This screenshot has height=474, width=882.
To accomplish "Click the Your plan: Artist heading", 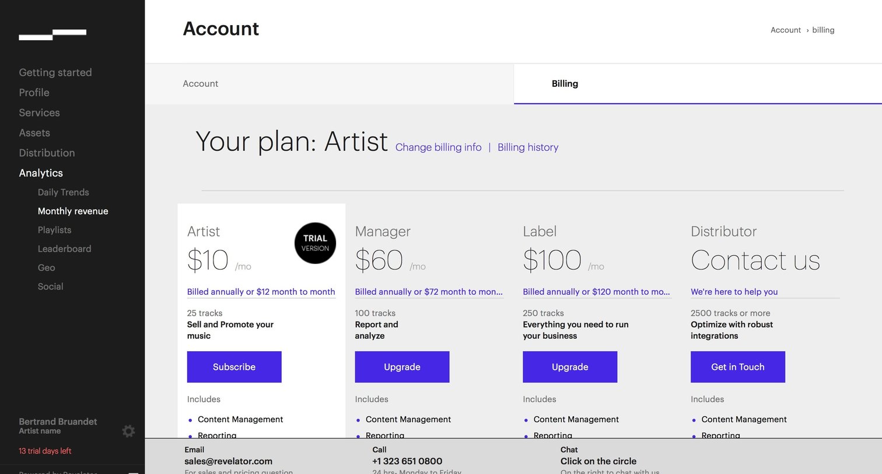I will [292, 142].
